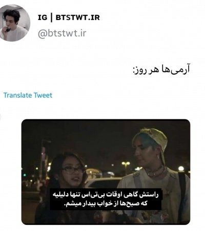Click the first Persian subtitle line
Image resolution: width=205 pixels, height=231 pixels.
[x=106, y=195]
